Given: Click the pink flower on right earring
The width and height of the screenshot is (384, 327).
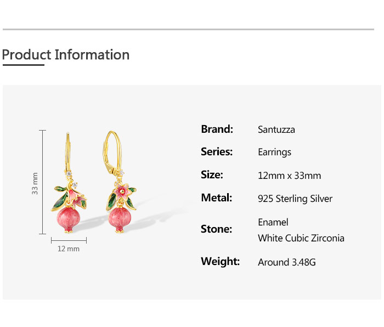Looking at the screenshot, I should tap(122, 191).
